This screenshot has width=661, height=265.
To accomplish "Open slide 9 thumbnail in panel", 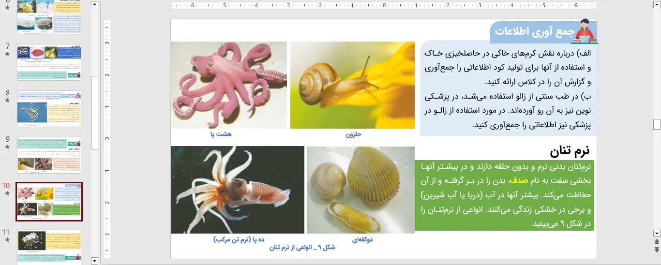I will tap(49, 155).
